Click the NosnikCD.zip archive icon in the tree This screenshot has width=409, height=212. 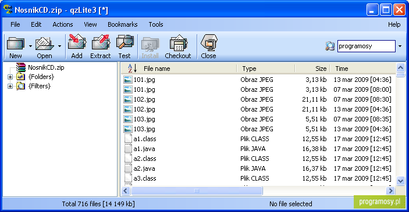21,67
